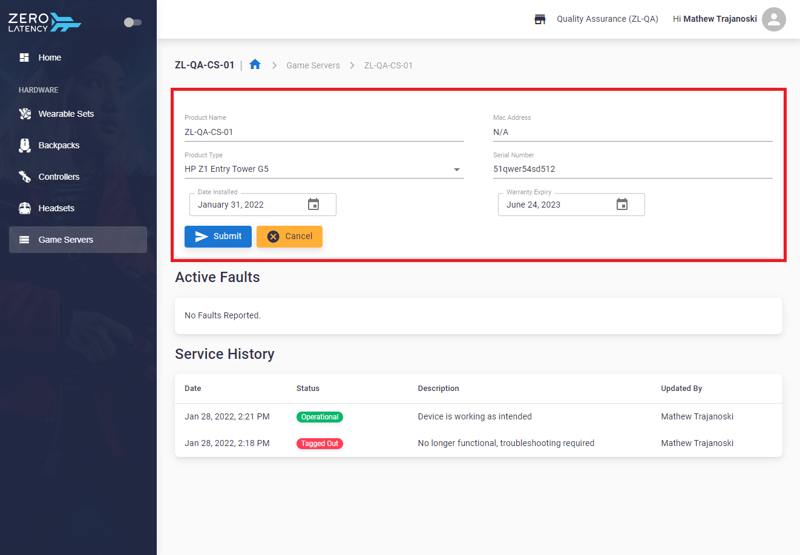
Task: Edit the Mac Address field
Action: pos(633,132)
